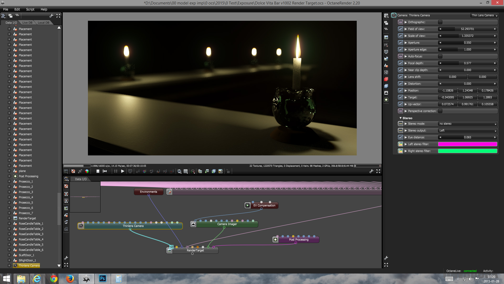Enable Perspective correction checkbox

pos(440,111)
